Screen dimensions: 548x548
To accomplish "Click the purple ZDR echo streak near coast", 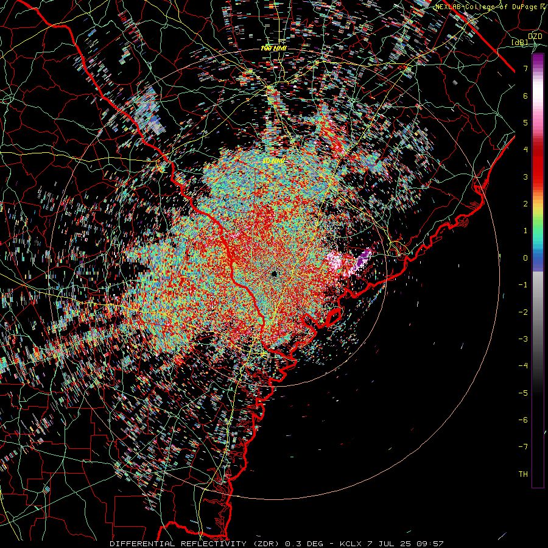I will (x=362, y=259).
